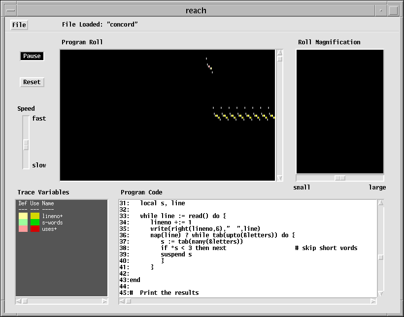Choose the uses Use red swatch
Screen dimensions: 404x317
[35, 229]
